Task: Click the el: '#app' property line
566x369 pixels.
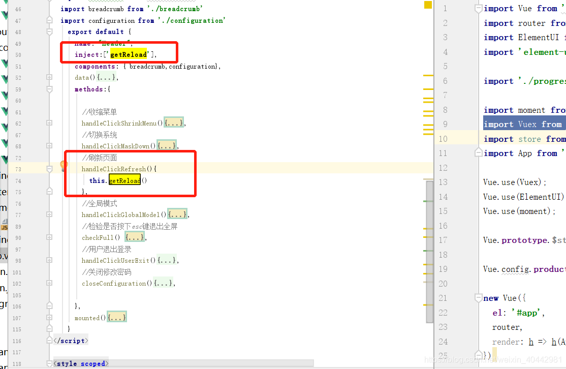Action: coord(518,313)
